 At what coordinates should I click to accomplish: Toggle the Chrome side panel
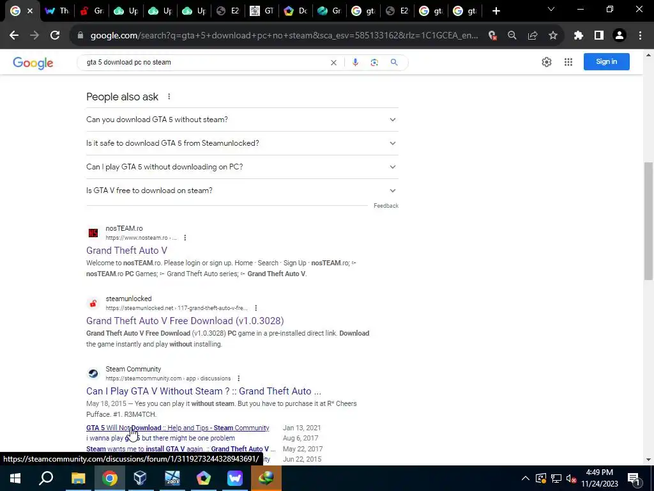click(599, 36)
